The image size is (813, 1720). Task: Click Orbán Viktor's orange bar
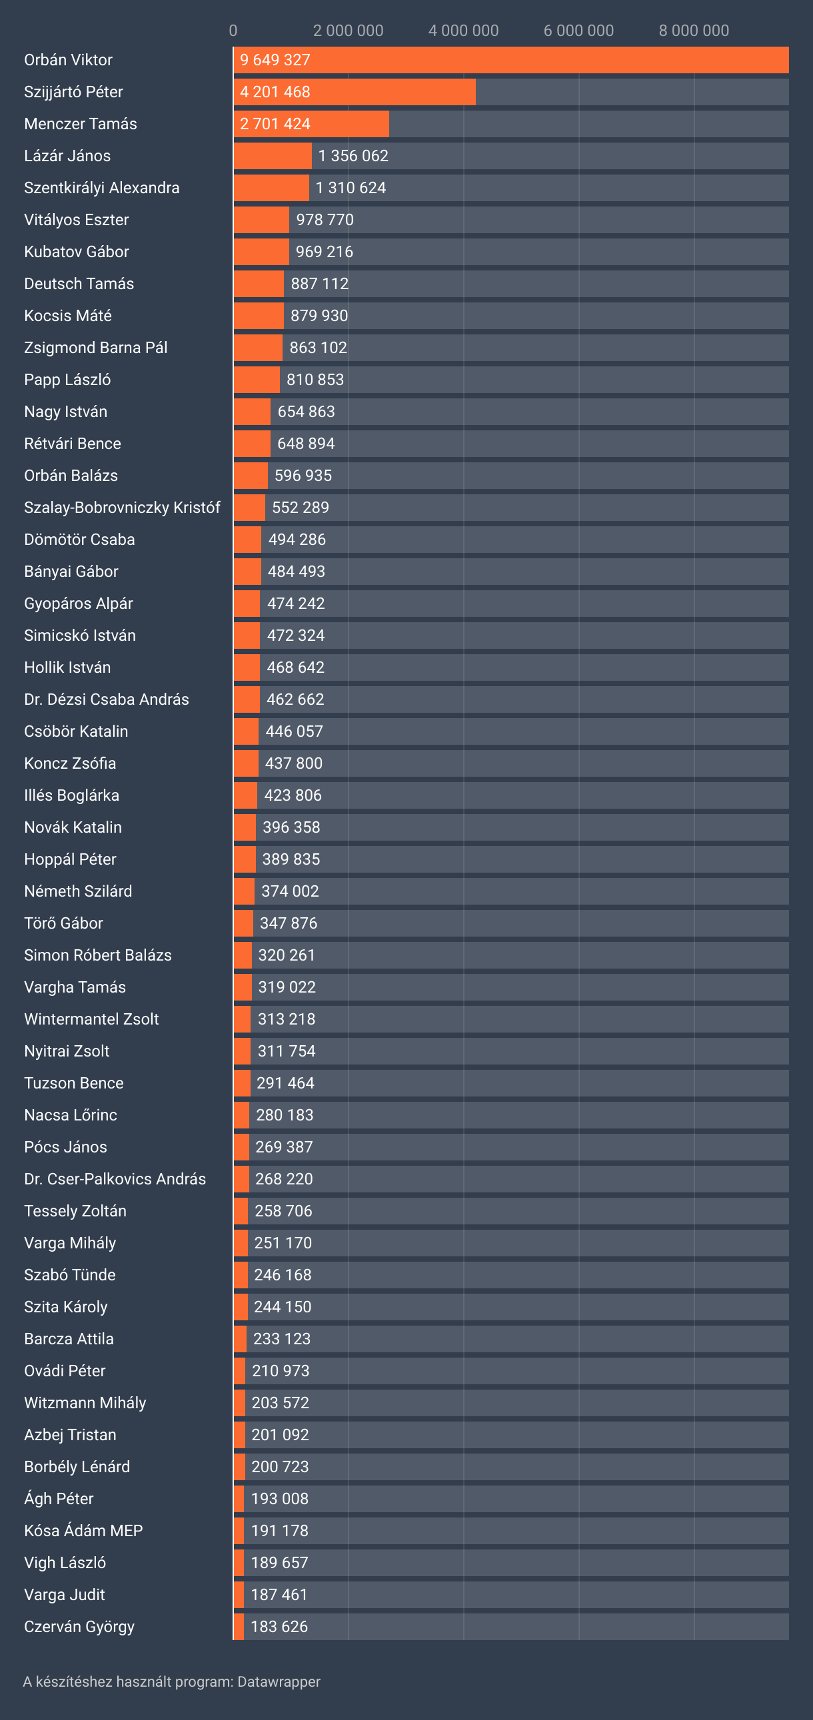point(511,60)
